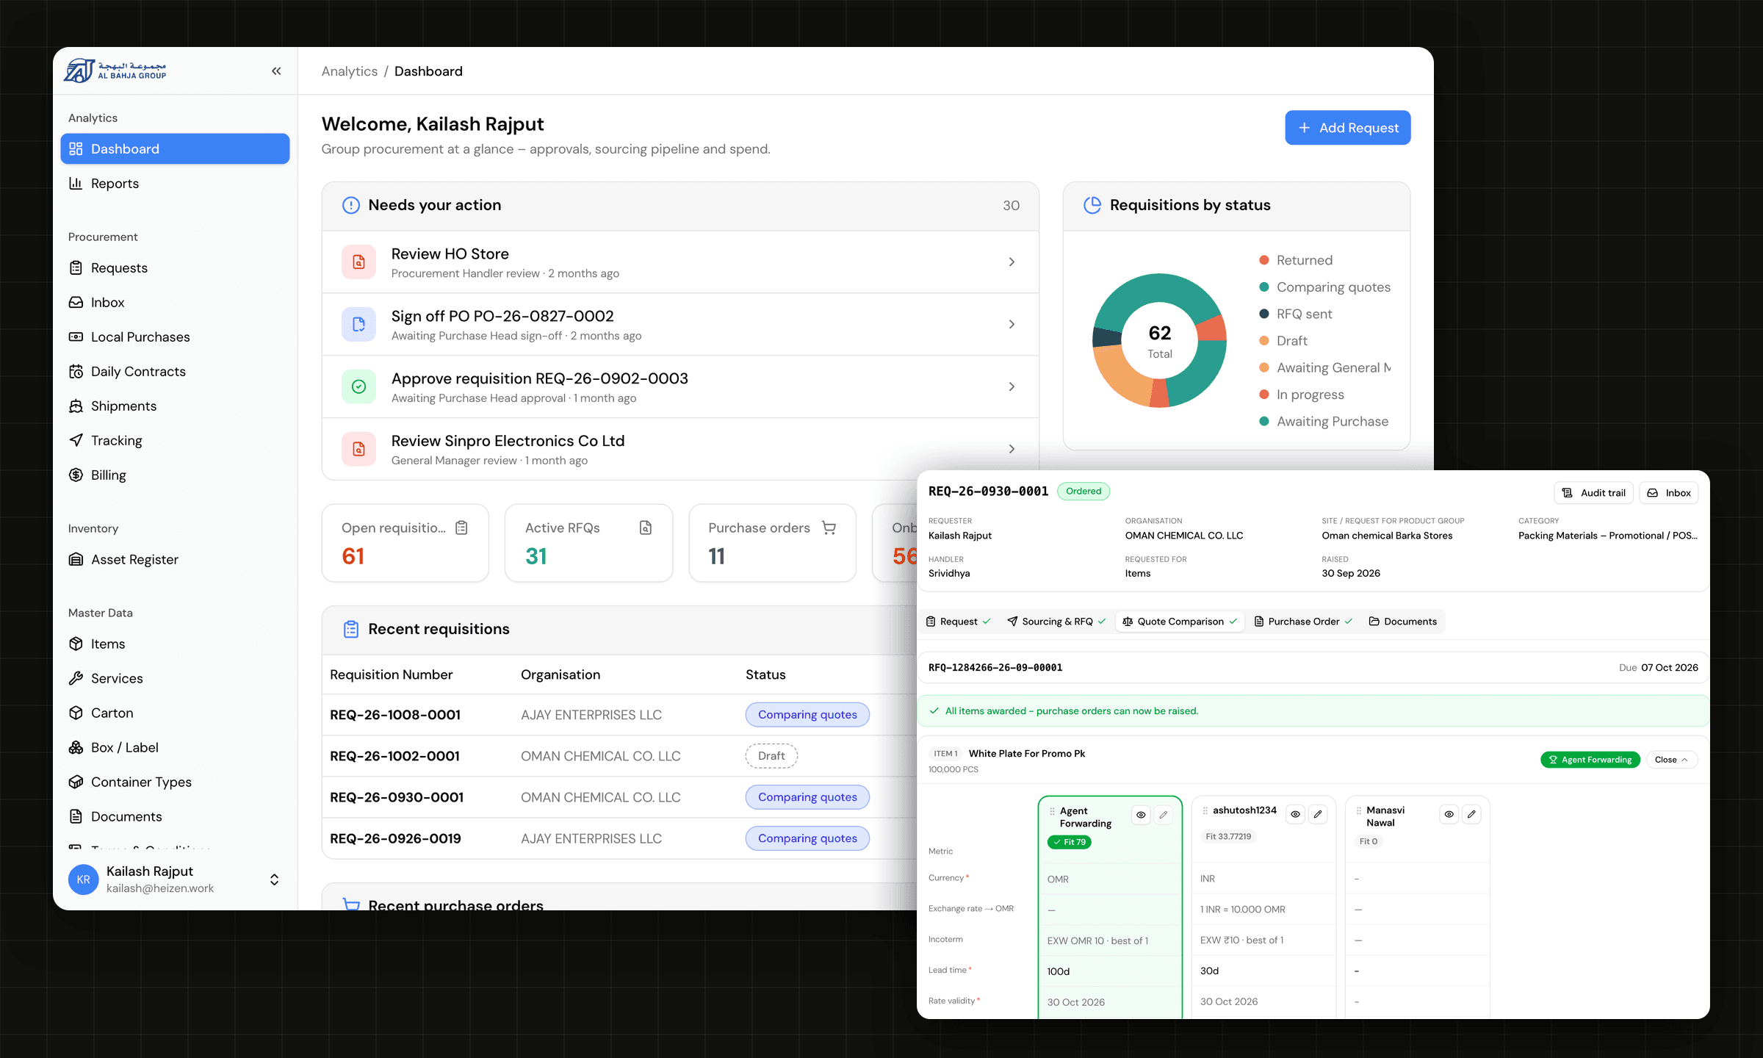Open the Review Sinpro Electronics Co Ltd chevron
Viewport: 1763px width, 1058px height.
(x=1012, y=449)
